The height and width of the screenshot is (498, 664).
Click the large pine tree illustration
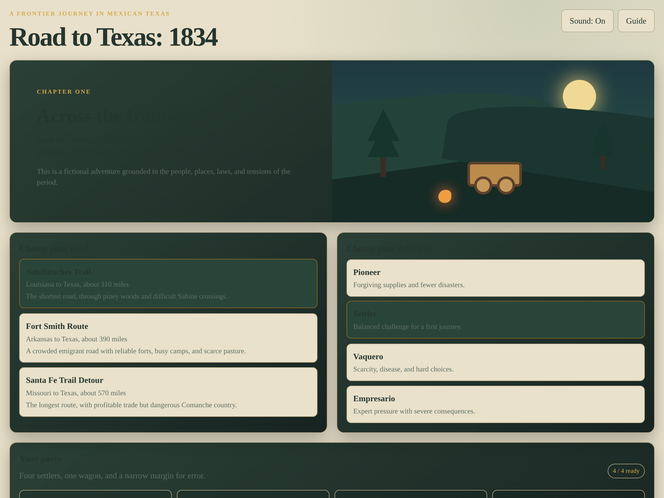point(383,143)
